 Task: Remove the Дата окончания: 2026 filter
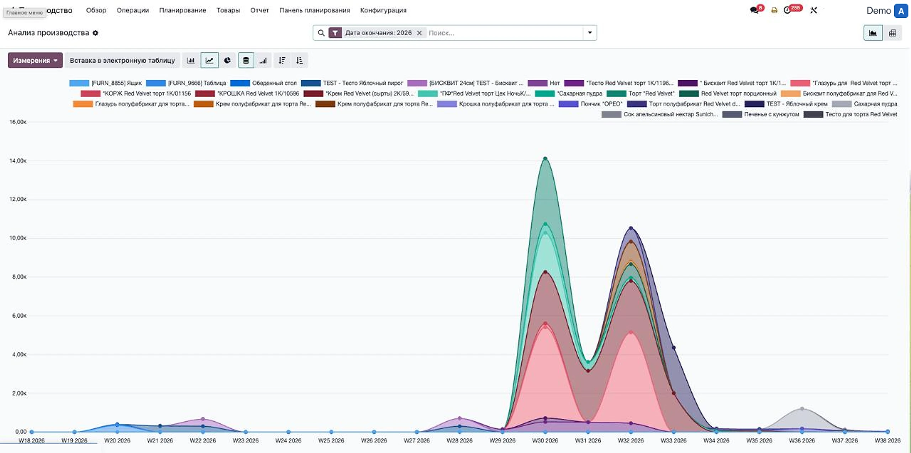[420, 33]
